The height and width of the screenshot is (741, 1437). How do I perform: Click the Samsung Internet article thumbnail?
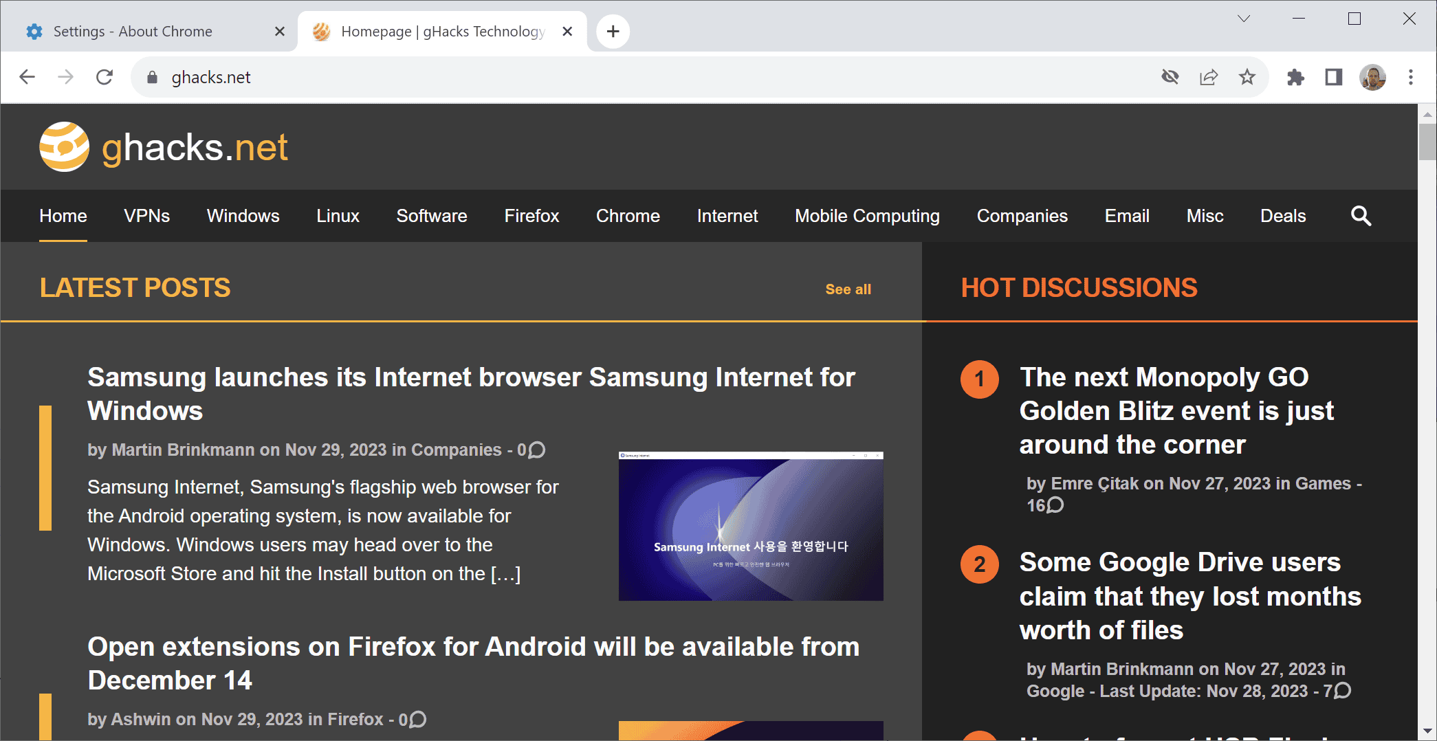pos(751,526)
